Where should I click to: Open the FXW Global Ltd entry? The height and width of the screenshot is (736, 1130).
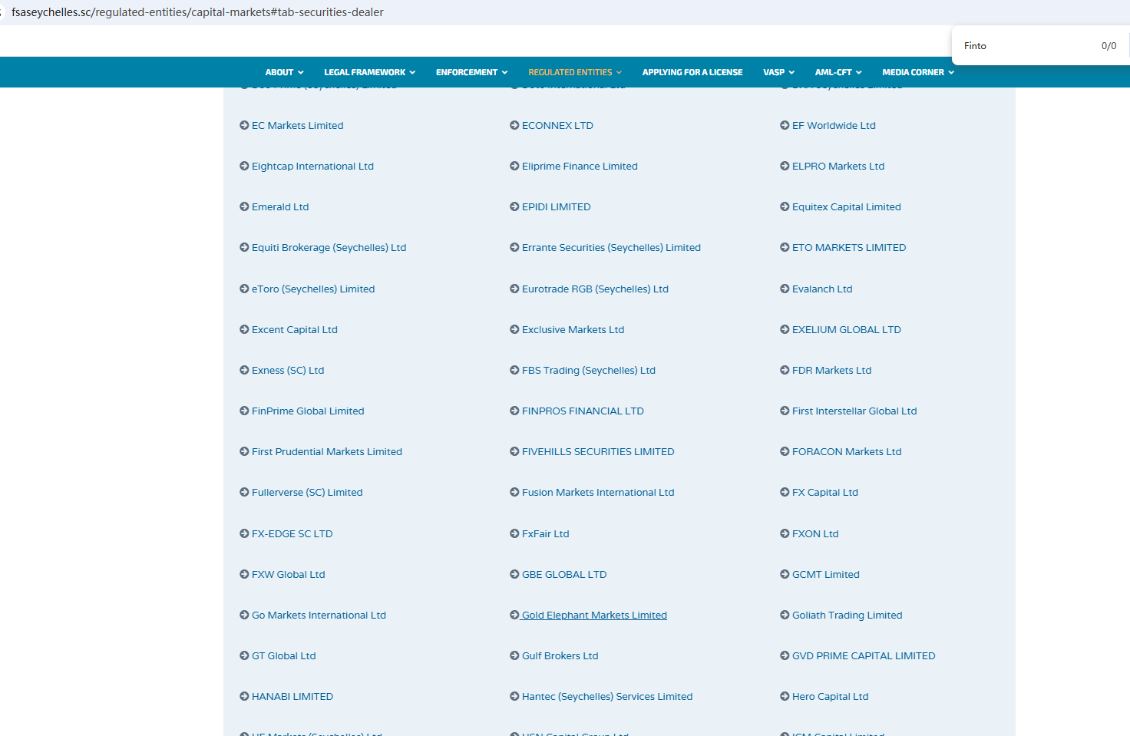[288, 574]
